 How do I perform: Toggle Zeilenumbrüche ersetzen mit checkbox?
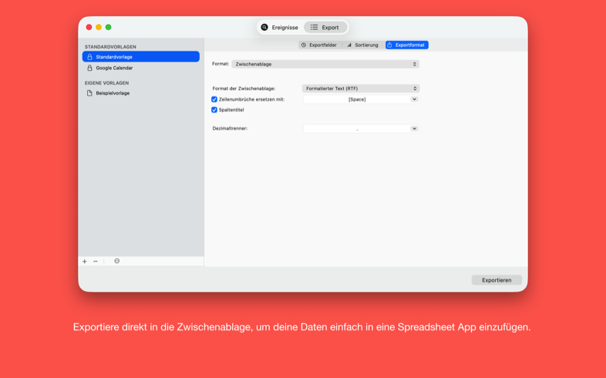coord(214,99)
